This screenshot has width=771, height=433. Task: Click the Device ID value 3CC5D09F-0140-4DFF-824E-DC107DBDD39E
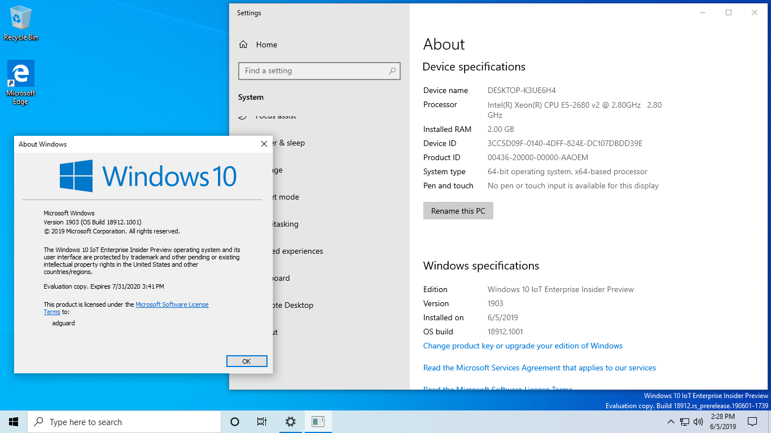(x=565, y=143)
